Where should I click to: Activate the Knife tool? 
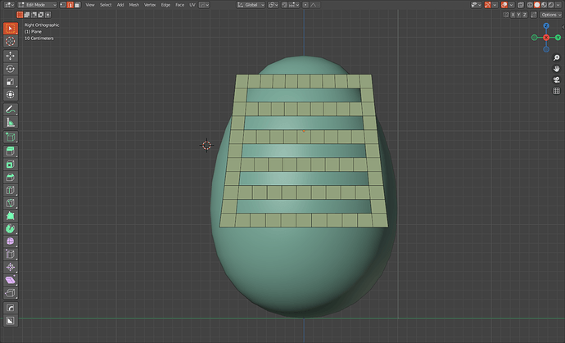pos(11,203)
